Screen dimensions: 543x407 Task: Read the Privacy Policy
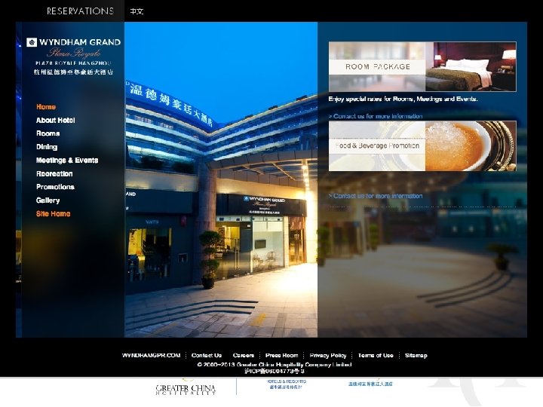pyautogui.click(x=328, y=356)
